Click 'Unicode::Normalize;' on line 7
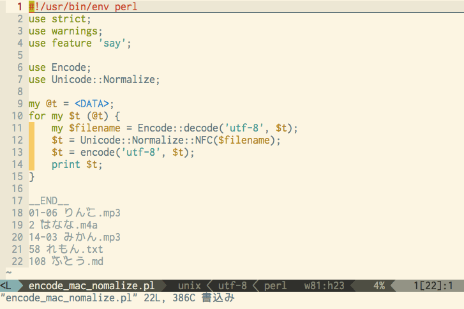 pos(106,80)
